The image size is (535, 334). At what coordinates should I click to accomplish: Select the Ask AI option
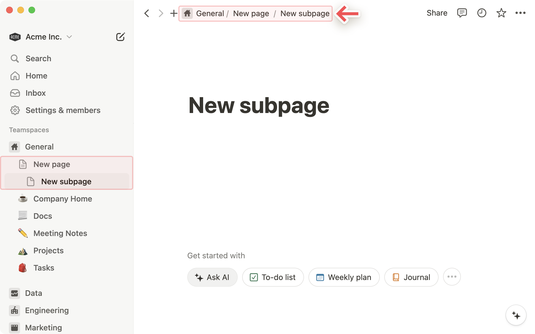click(212, 277)
